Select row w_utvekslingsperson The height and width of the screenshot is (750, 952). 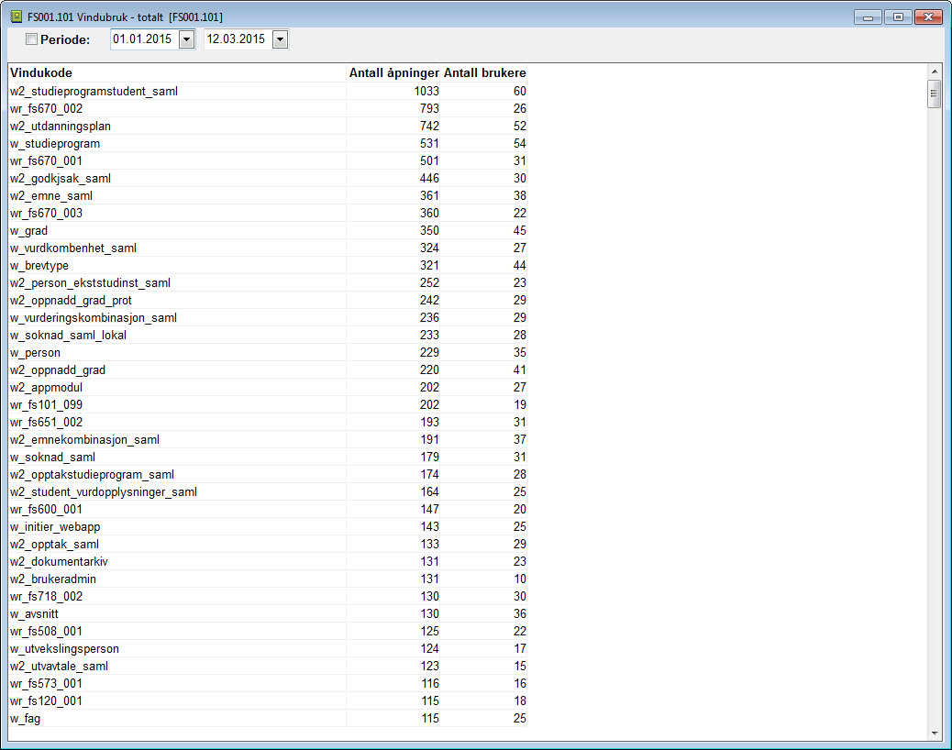pos(268,648)
